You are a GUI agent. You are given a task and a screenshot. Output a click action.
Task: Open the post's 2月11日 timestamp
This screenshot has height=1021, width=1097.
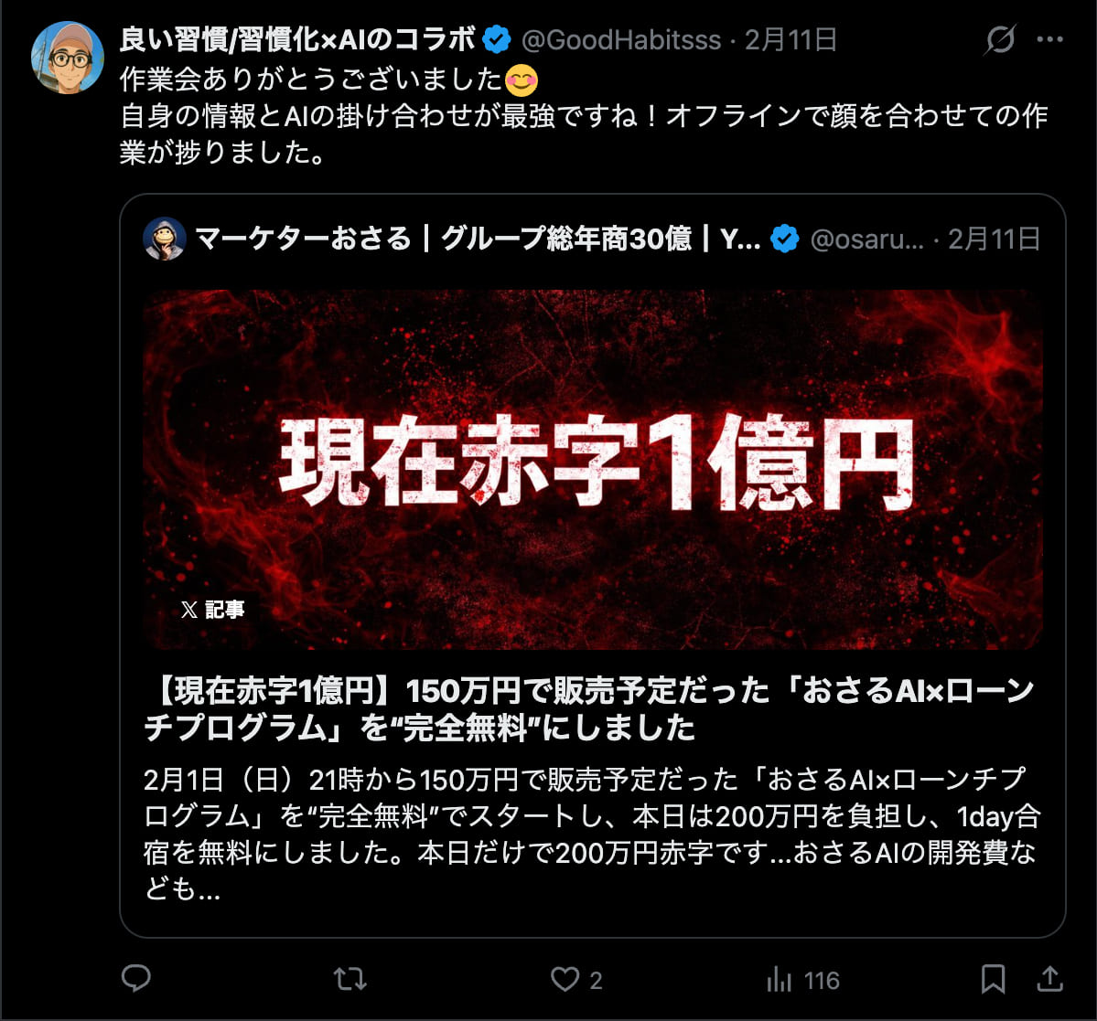click(x=790, y=40)
